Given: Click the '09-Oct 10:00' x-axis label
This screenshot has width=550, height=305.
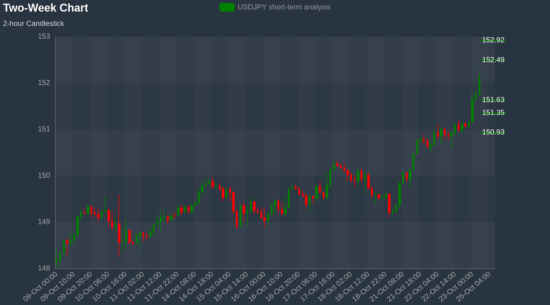Looking at the screenshot, I should pos(58,287).
